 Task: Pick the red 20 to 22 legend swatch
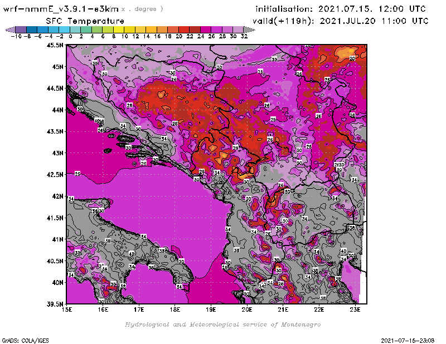click(183, 30)
